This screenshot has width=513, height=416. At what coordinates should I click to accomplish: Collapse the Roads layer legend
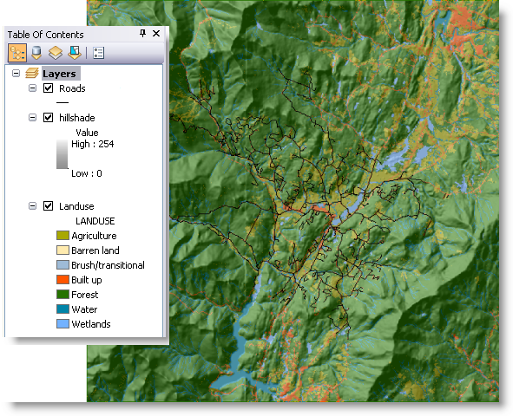click(32, 88)
